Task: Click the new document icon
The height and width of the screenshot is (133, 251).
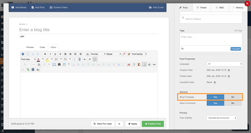Action: (x=28, y=54)
